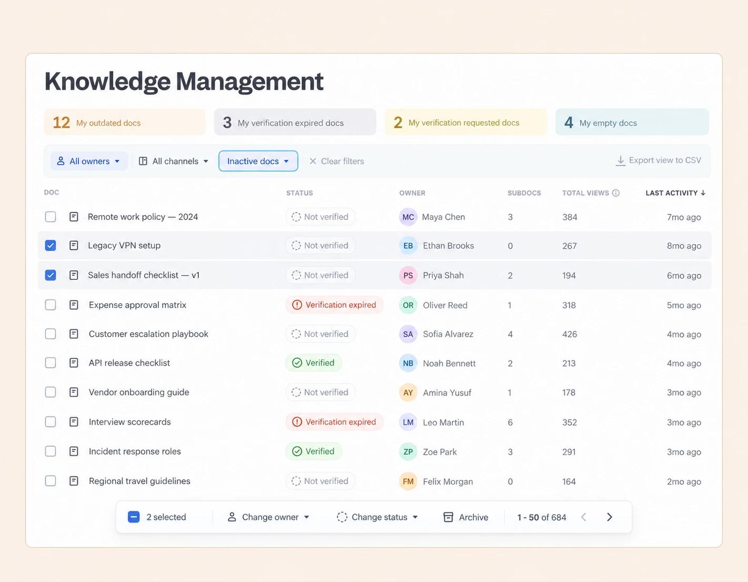
Task: Click the document icon beside Expense approval matrix
Action: [74, 305]
